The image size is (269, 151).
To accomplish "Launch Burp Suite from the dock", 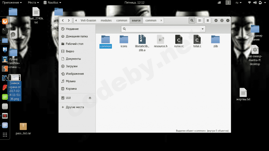I will (5, 69).
